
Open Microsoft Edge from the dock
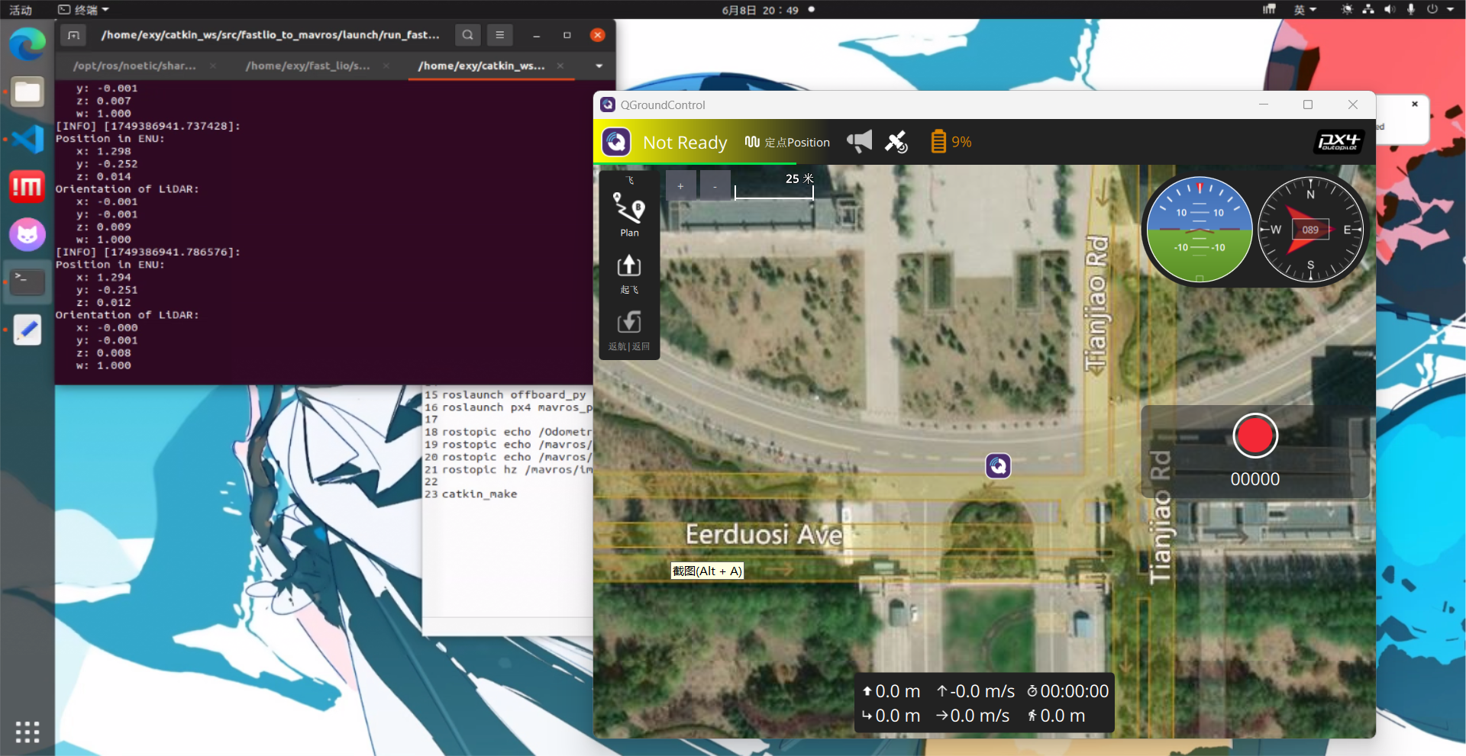[x=27, y=44]
